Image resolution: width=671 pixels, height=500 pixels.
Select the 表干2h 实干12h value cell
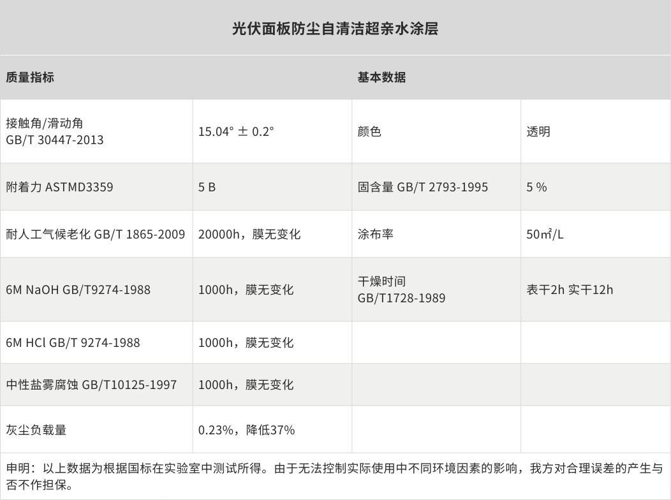[570, 290]
